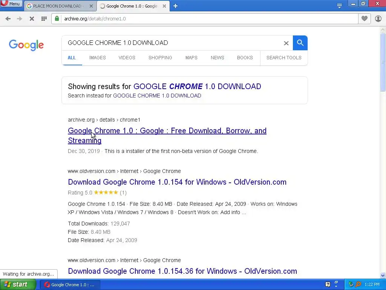
Task: Open the Opera Menu button
Action: (11, 4)
